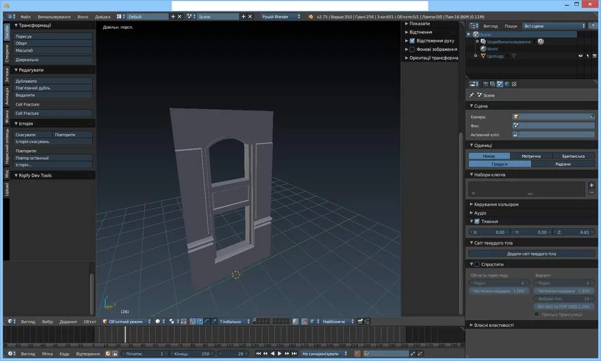Open the Об'єктний режим mode dropdown

125,321
